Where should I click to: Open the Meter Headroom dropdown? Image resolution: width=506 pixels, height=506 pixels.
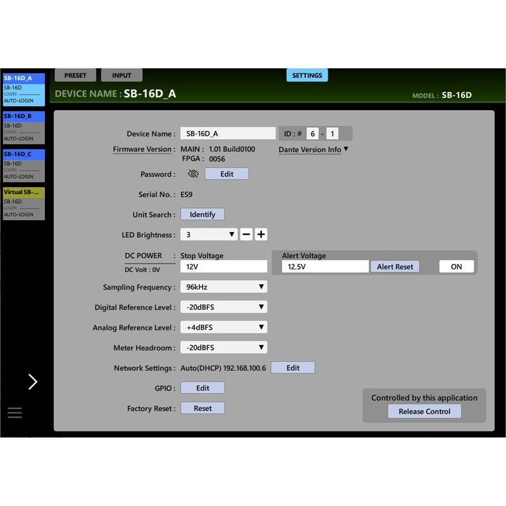[224, 347]
